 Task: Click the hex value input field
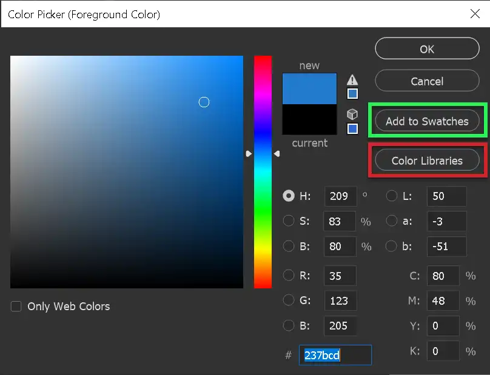click(335, 355)
